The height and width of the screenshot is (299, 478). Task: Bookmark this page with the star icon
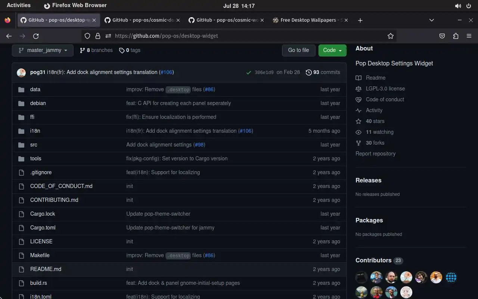(391, 36)
